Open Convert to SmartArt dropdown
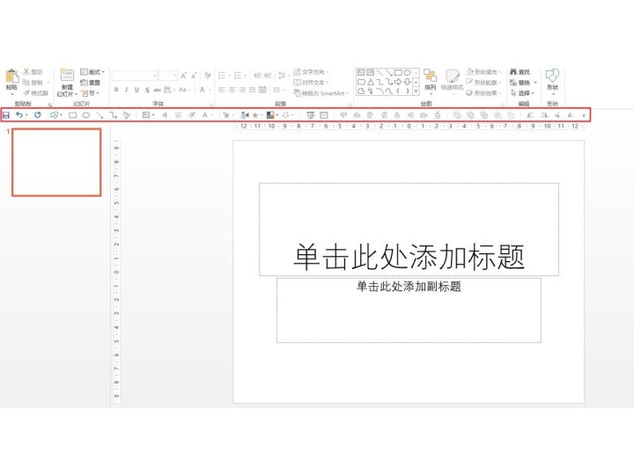The image size is (634, 475). click(x=321, y=93)
